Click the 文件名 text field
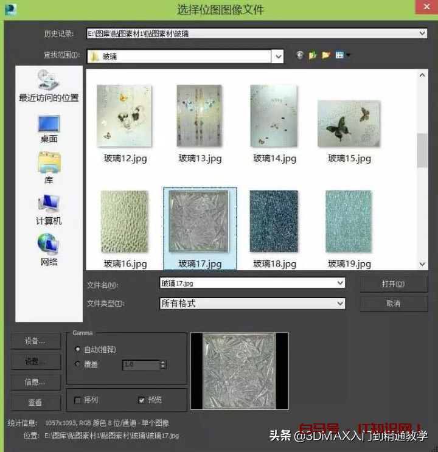This screenshot has height=452, width=438. click(x=248, y=283)
